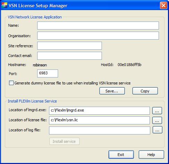Enable Generate dummy license file checkbox
The width and height of the screenshot is (169, 164).
[11, 83]
